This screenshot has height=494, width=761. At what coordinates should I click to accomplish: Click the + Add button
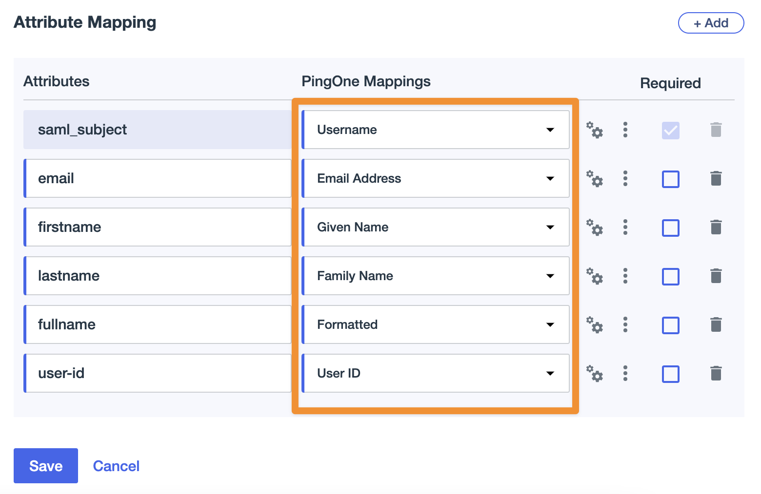711,23
